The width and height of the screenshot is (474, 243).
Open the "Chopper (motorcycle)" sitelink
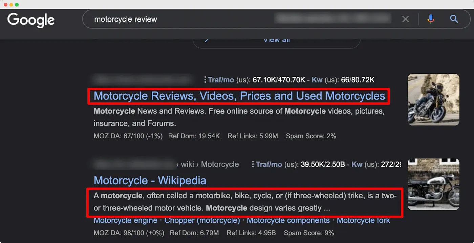[x=202, y=220]
